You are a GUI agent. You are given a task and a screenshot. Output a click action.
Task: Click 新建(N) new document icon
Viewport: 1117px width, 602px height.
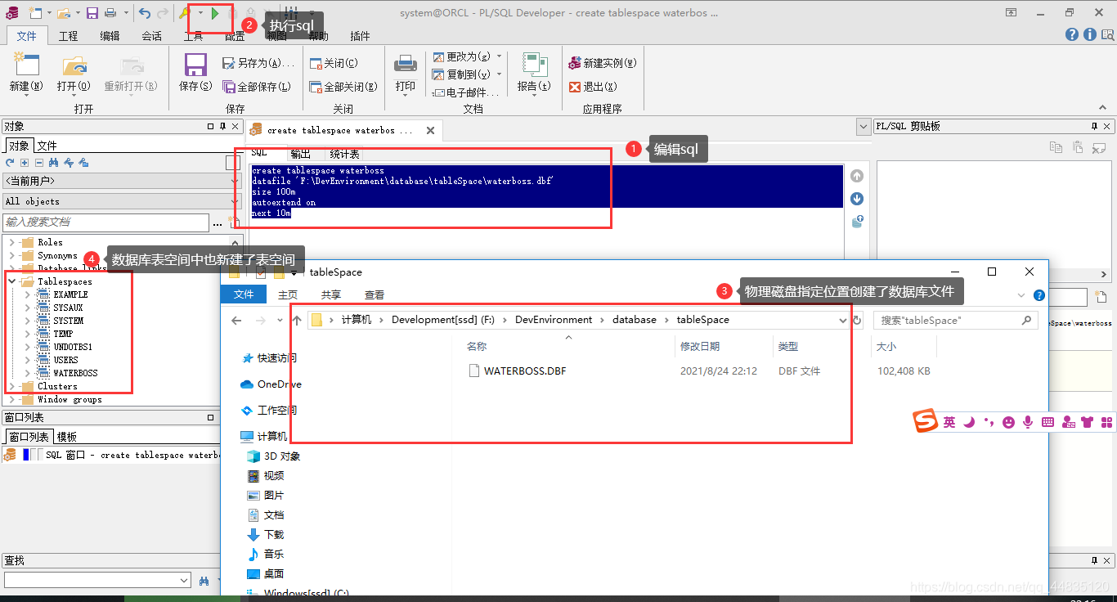[x=25, y=65]
